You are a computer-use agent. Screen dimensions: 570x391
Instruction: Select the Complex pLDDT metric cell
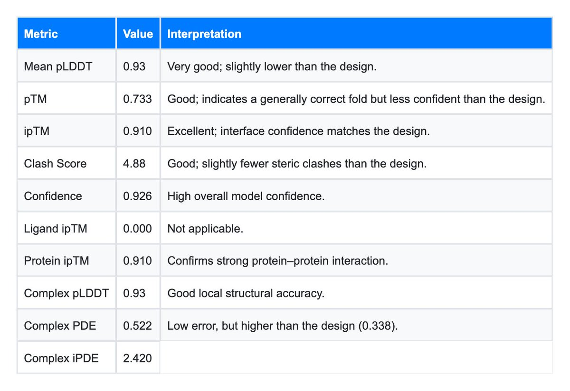tap(66, 293)
